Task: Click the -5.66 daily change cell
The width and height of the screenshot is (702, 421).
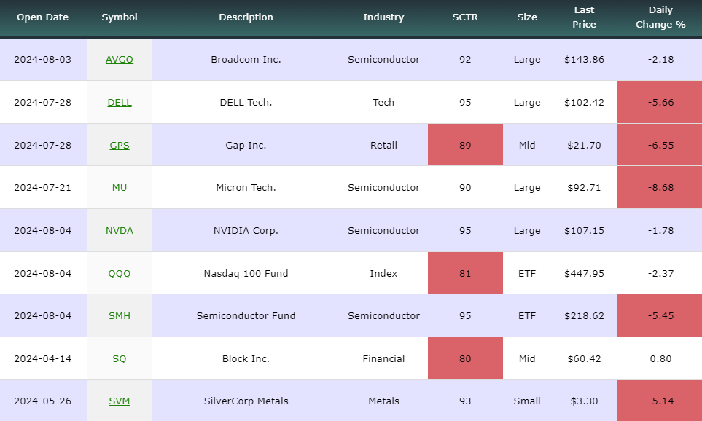Action: (x=660, y=103)
